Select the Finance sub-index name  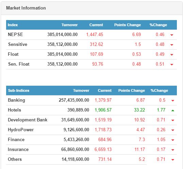pyautogui.click(x=16, y=140)
